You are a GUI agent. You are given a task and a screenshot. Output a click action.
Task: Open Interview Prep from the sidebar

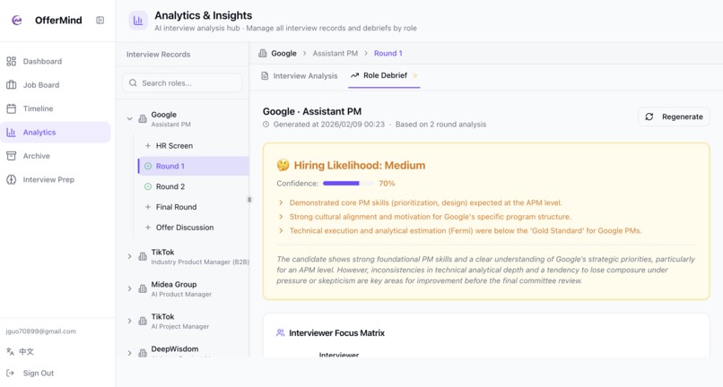click(56, 180)
